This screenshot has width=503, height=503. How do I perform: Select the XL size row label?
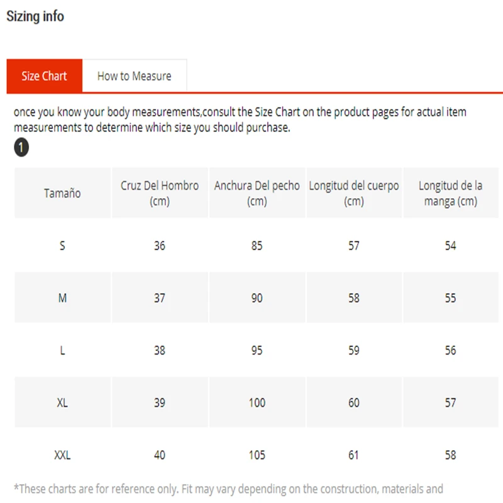62,402
